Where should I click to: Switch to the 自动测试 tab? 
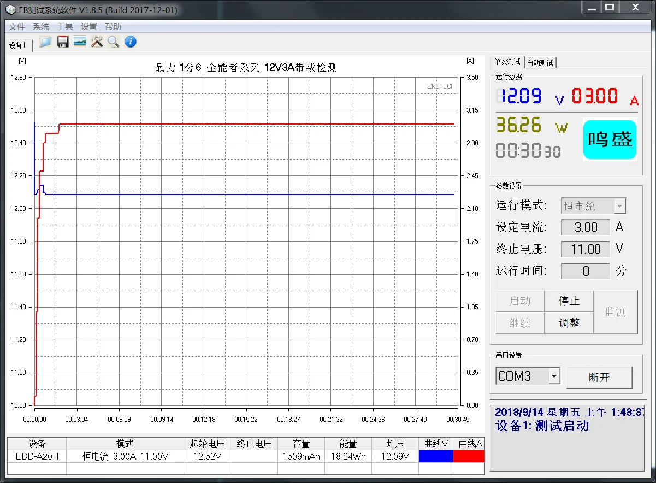pos(540,63)
